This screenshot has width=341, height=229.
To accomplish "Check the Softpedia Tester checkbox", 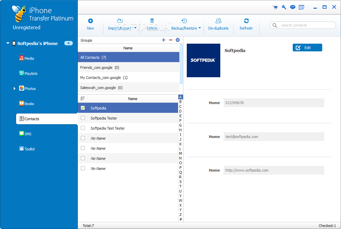I will [83, 118].
